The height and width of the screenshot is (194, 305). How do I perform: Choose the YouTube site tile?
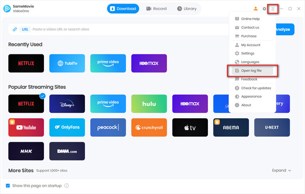[x=26, y=127]
